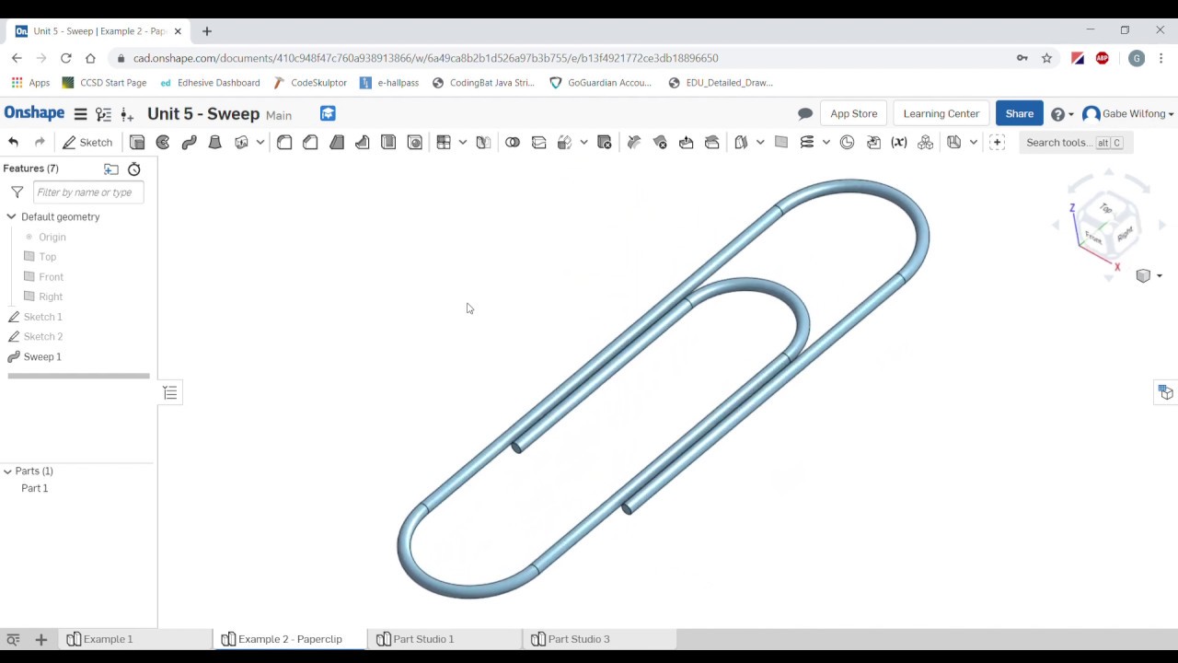Open the Transform tool dropdown arrow
The height and width of the screenshot is (663, 1178).
(583, 142)
